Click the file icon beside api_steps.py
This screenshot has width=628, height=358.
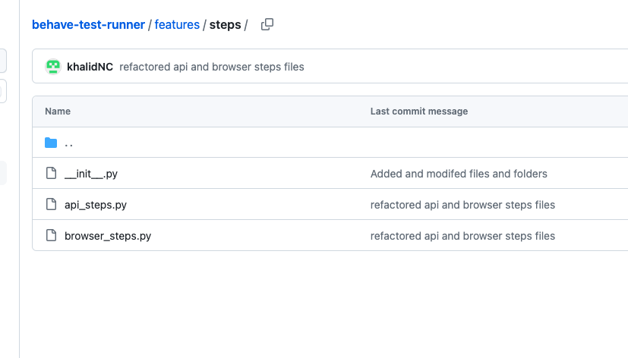[51, 205]
